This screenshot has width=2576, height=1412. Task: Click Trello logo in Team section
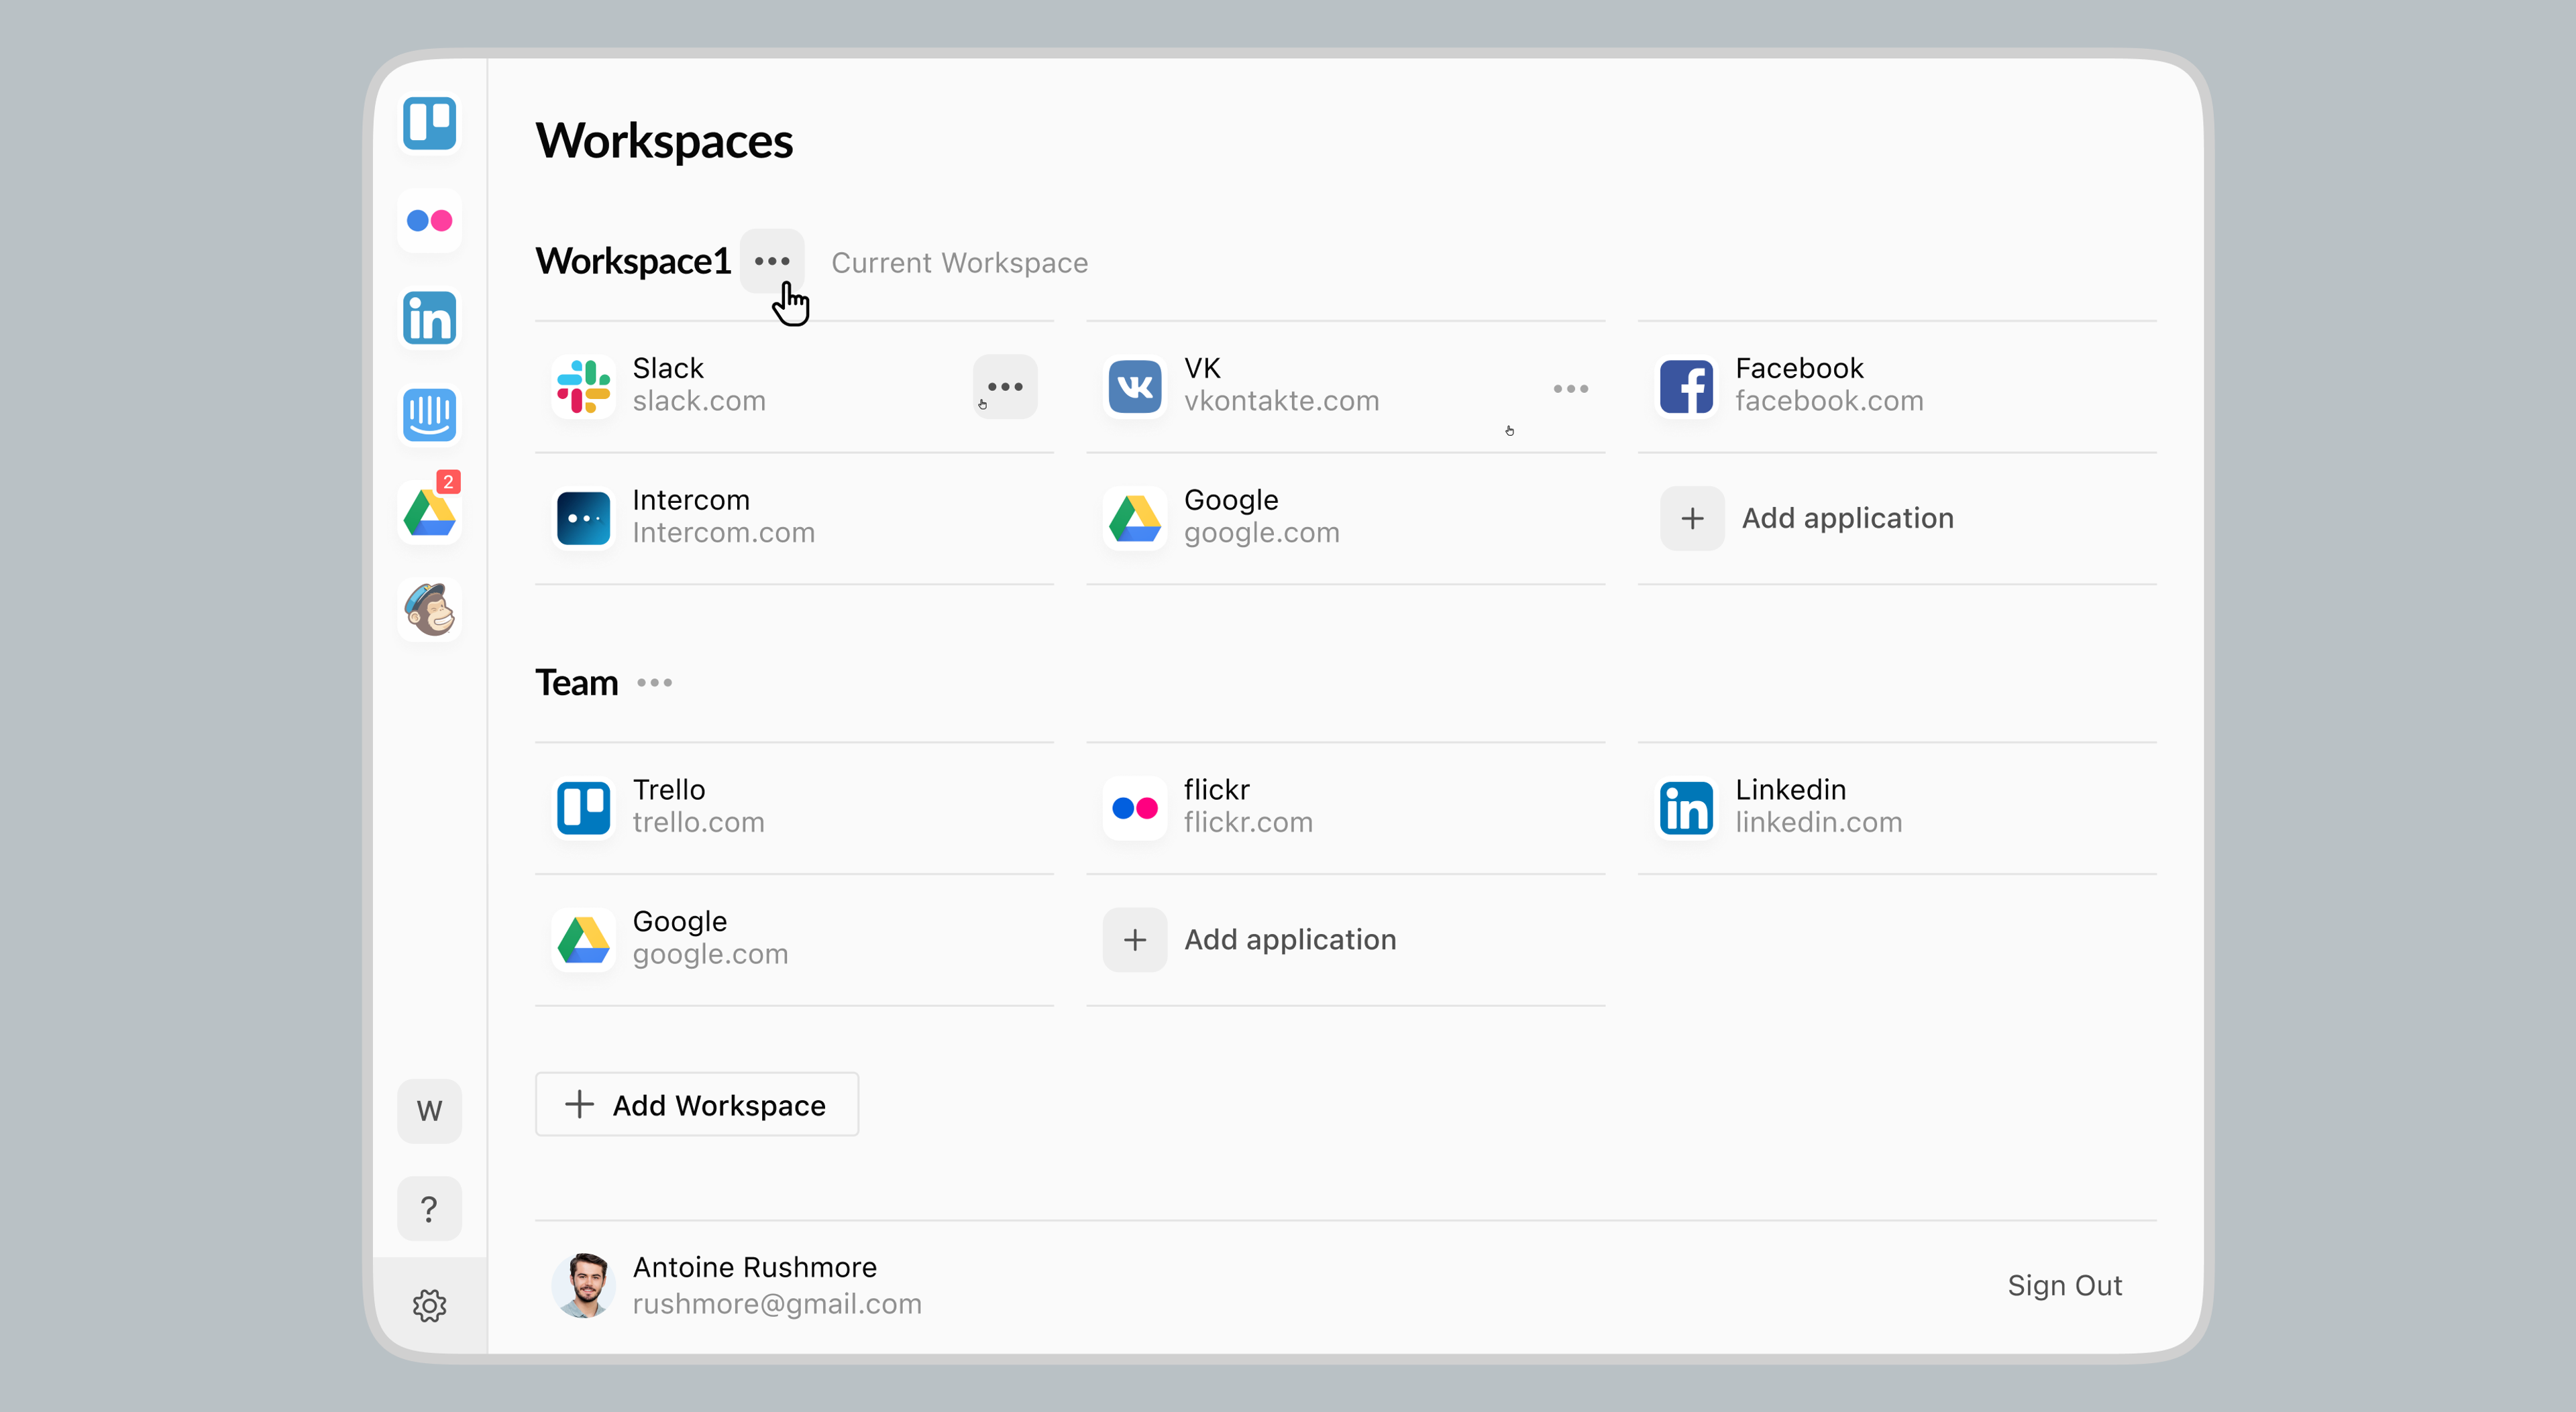tap(583, 809)
